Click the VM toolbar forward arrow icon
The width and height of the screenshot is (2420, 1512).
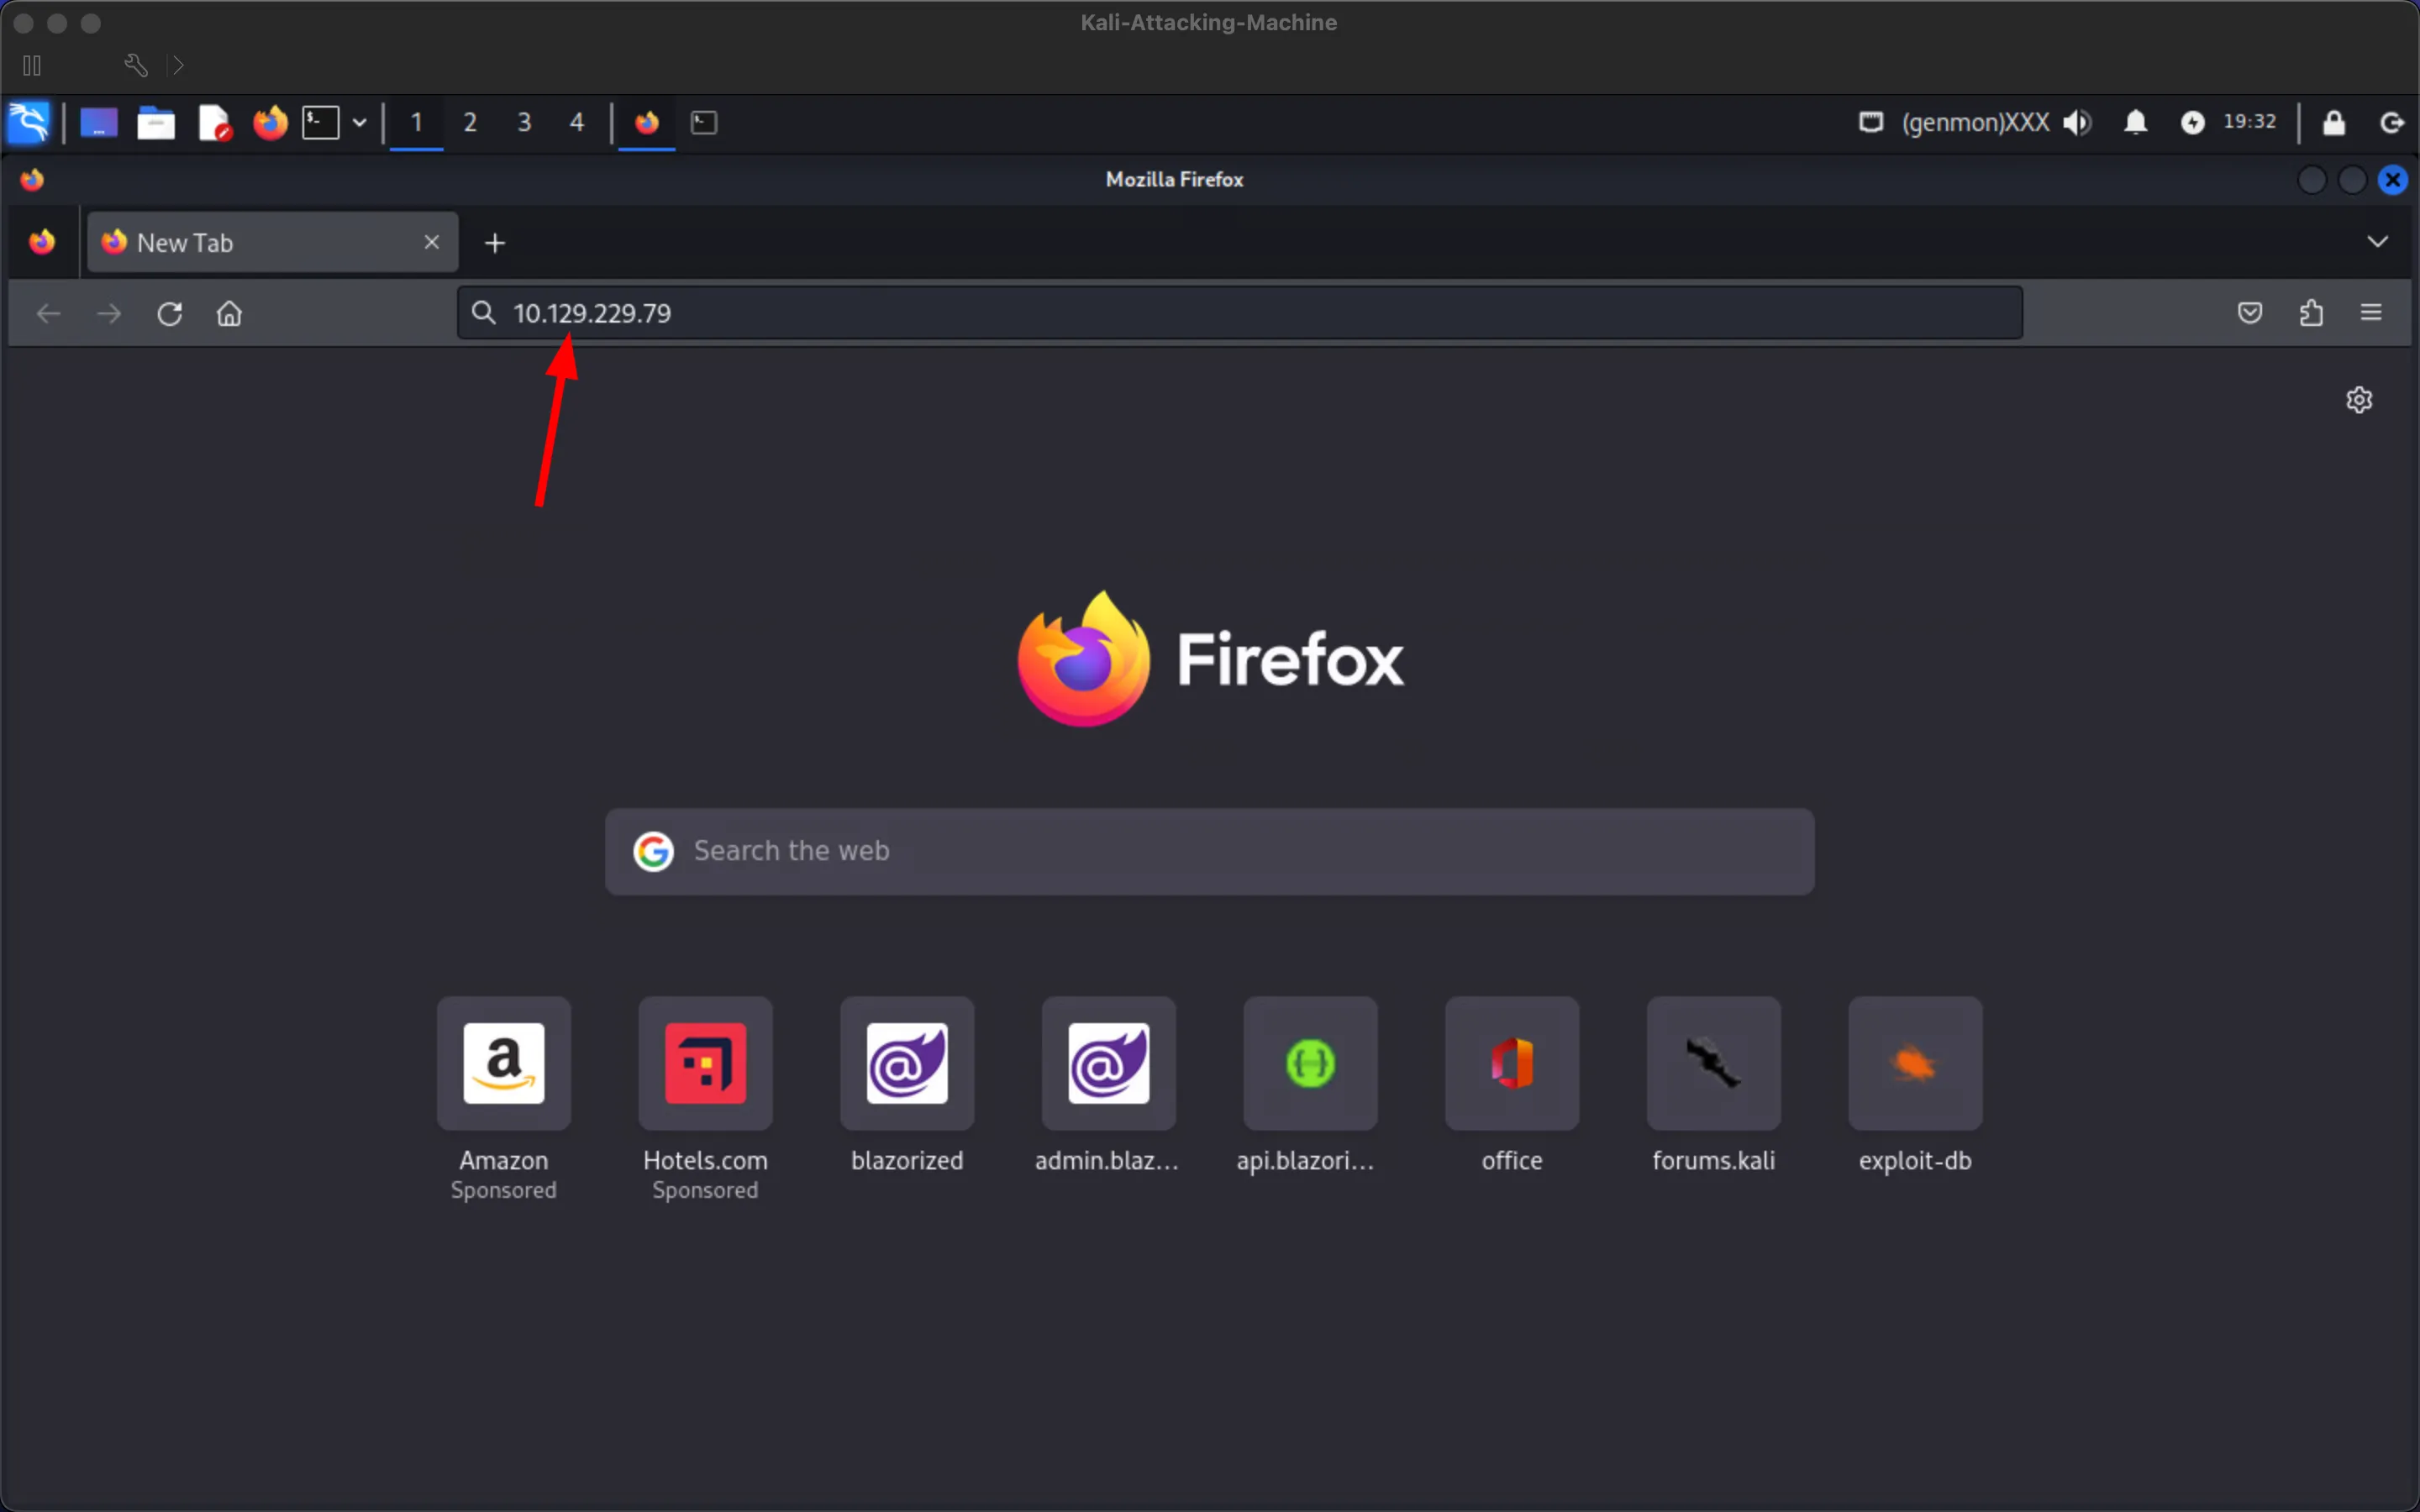pyautogui.click(x=178, y=65)
